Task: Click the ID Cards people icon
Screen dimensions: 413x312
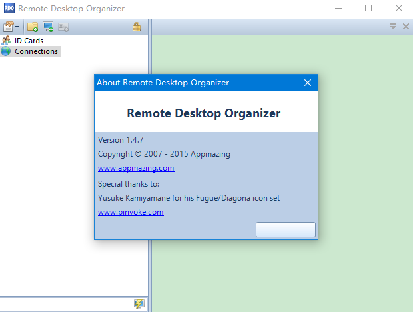Action: [6, 41]
